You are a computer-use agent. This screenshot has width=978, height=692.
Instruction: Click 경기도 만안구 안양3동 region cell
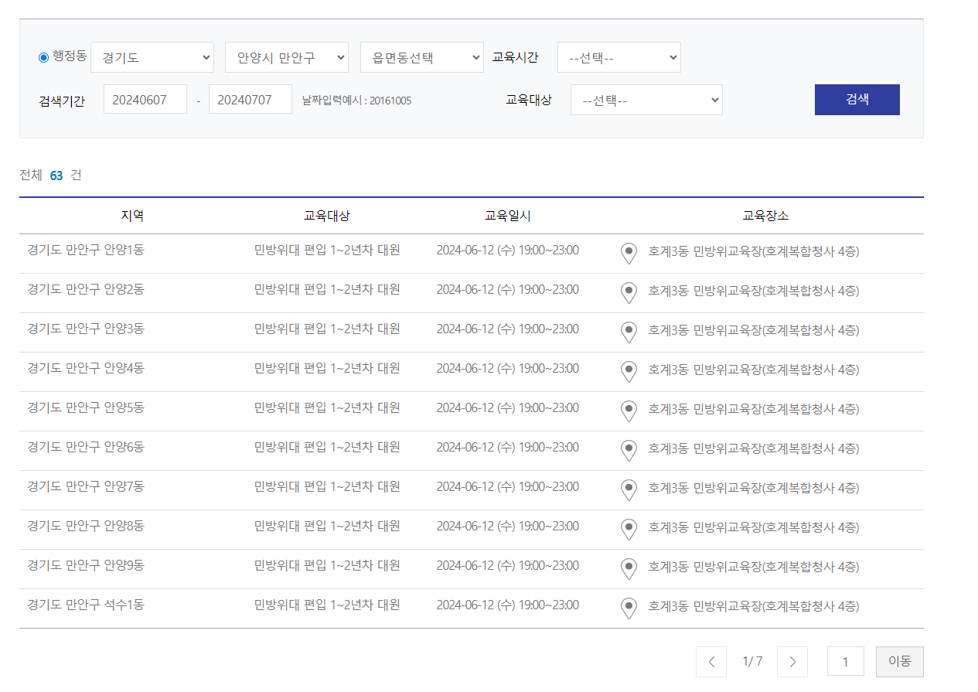tap(86, 329)
